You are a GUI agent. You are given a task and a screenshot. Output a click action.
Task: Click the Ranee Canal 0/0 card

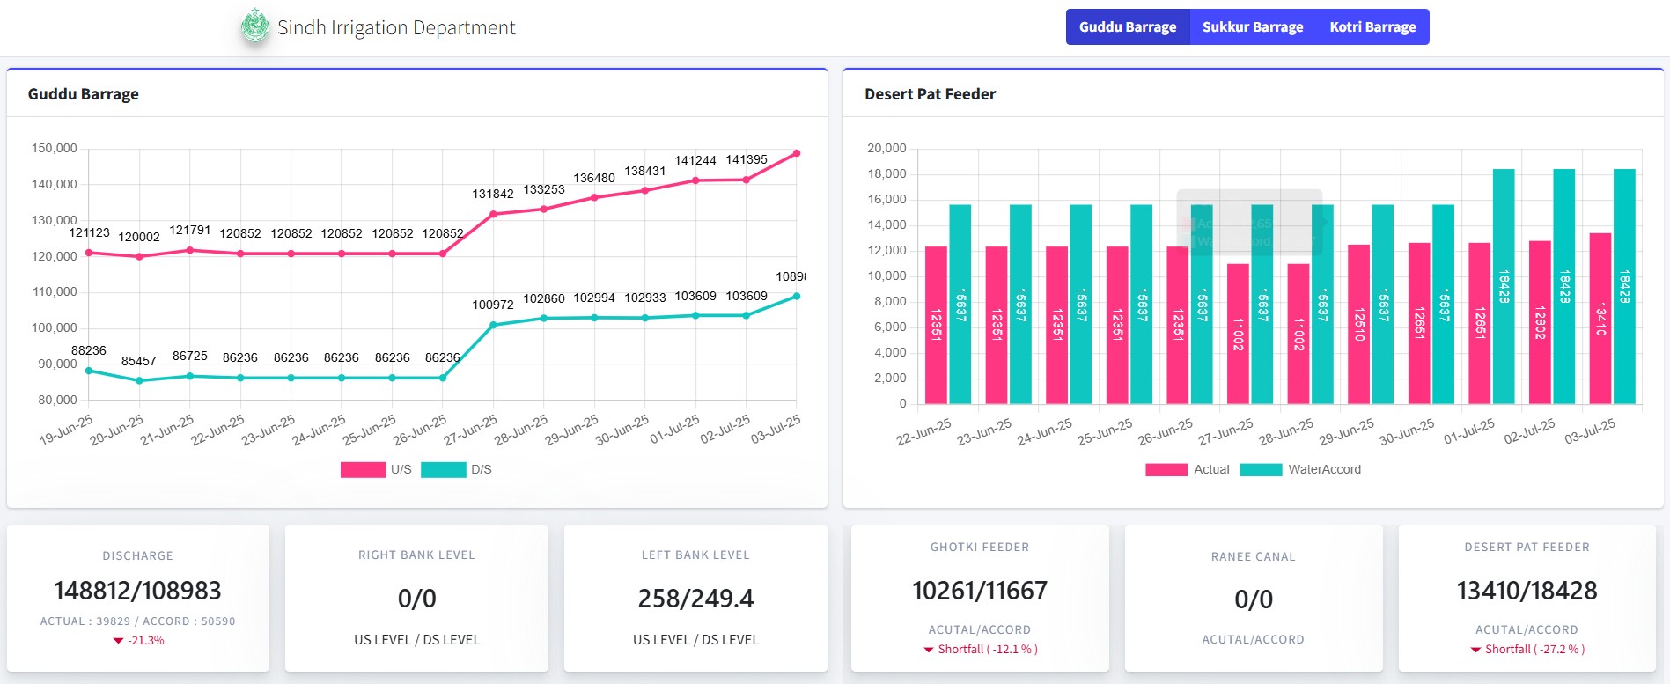(x=1253, y=599)
